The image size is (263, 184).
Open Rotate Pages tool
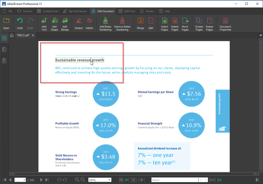coord(199,24)
